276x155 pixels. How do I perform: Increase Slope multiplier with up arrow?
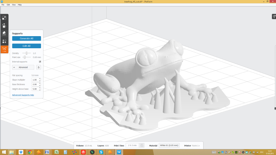[x=40, y=79]
